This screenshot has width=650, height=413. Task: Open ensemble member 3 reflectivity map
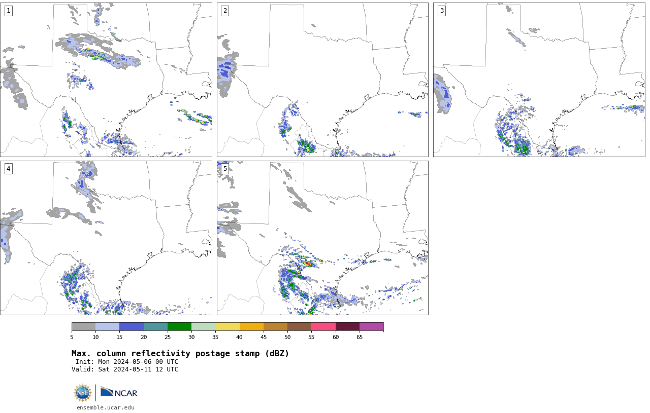click(539, 80)
